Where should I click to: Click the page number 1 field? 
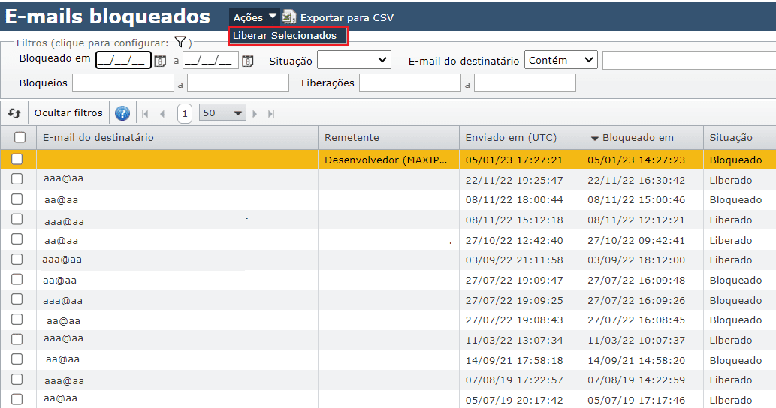pos(185,113)
